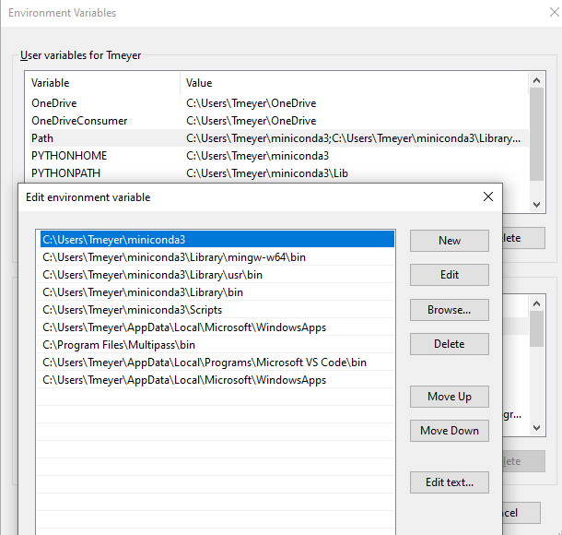Click the Edit button in path dialog
562x535 pixels.
pyautogui.click(x=449, y=275)
